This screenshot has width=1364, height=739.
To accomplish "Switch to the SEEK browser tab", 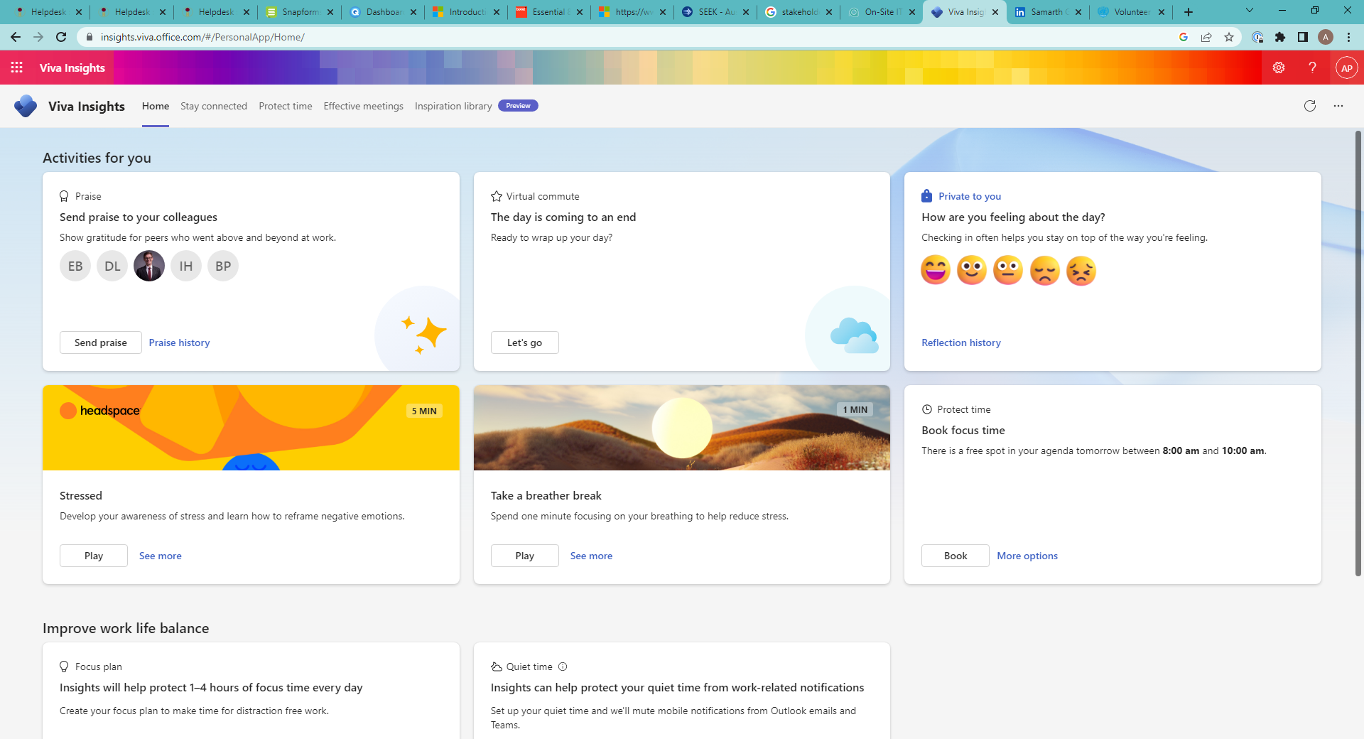I will click(x=715, y=12).
